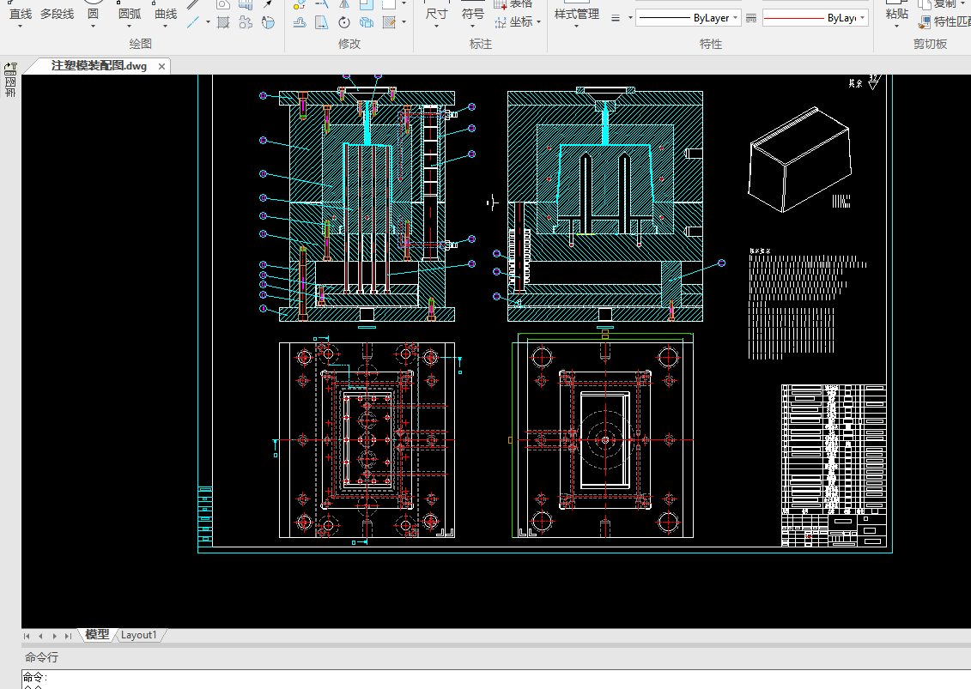
Task: Expand the 曲线 curve tool dropdown arrow
Action: pyautogui.click(x=166, y=27)
